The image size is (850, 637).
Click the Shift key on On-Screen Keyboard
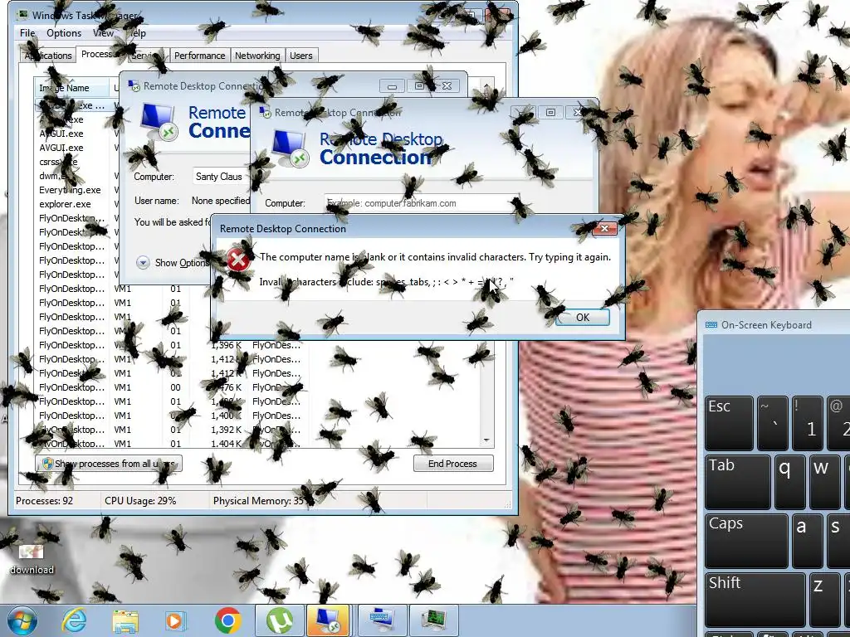pos(755,600)
